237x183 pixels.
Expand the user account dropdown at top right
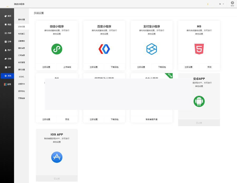pyautogui.click(x=221, y=4)
